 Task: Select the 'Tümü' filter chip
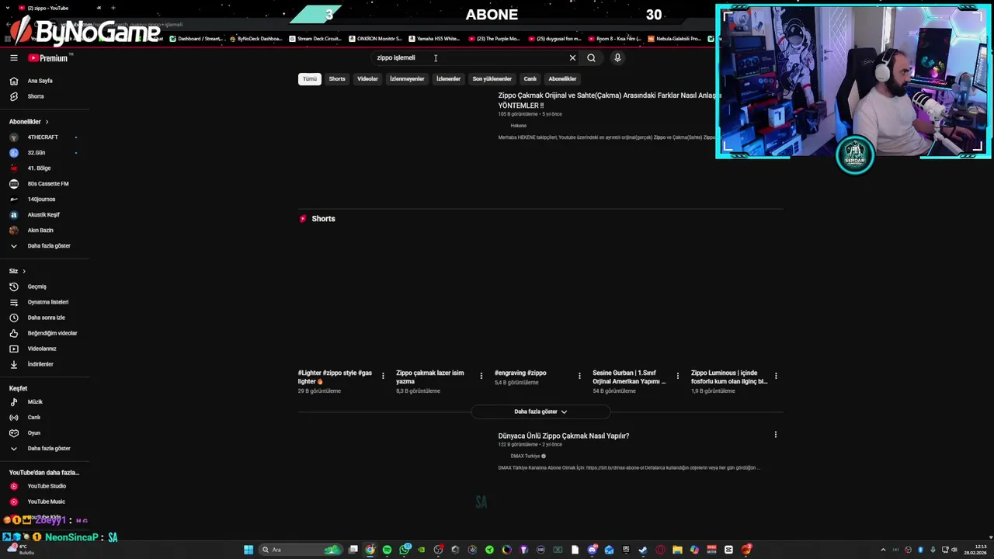[310, 78]
